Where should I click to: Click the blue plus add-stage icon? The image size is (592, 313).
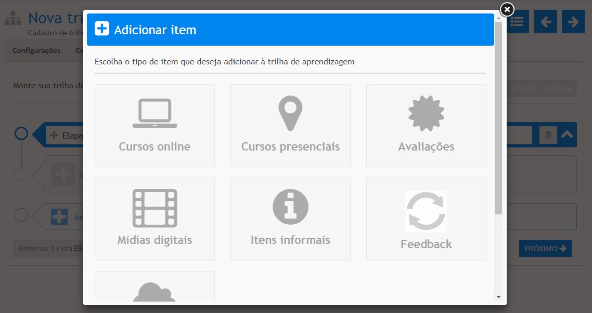point(59,216)
